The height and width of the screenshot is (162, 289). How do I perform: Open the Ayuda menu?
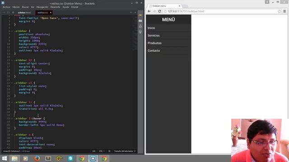click(65, 7)
